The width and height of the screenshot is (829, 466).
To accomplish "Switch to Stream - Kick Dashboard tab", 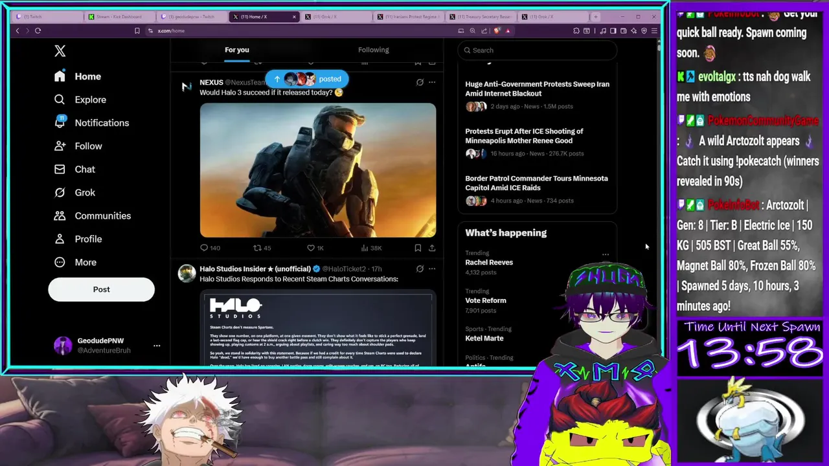I will (119, 16).
